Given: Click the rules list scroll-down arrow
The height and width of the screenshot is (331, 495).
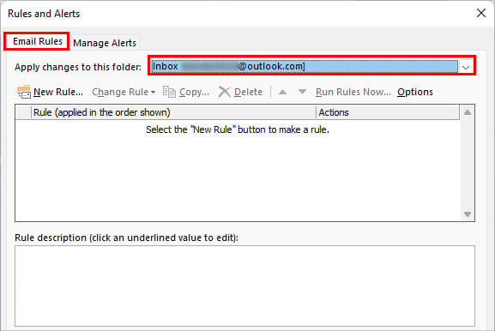Looking at the screenshot, I should pos(468,214).
